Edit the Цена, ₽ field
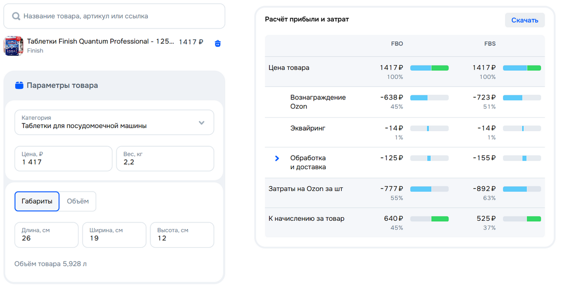This screenshot has height=291, width=567. 63,159
